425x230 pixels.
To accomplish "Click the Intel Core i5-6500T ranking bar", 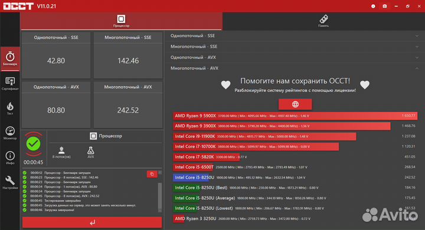I will (193, 167).
